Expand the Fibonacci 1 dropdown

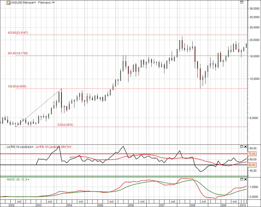(x=54, y=3)
